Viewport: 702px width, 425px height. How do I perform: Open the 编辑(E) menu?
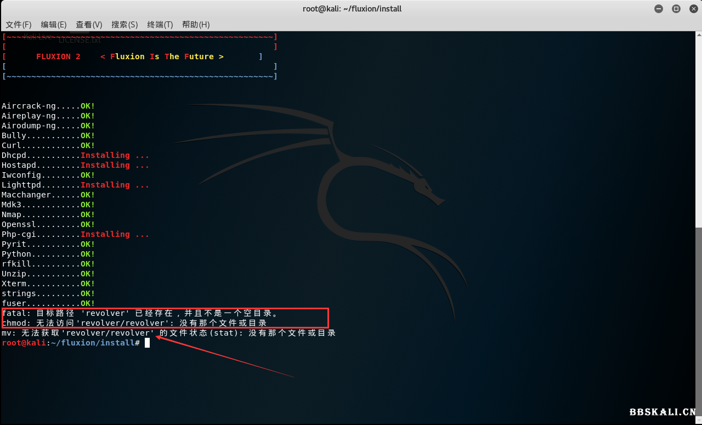tap(54, 25)
